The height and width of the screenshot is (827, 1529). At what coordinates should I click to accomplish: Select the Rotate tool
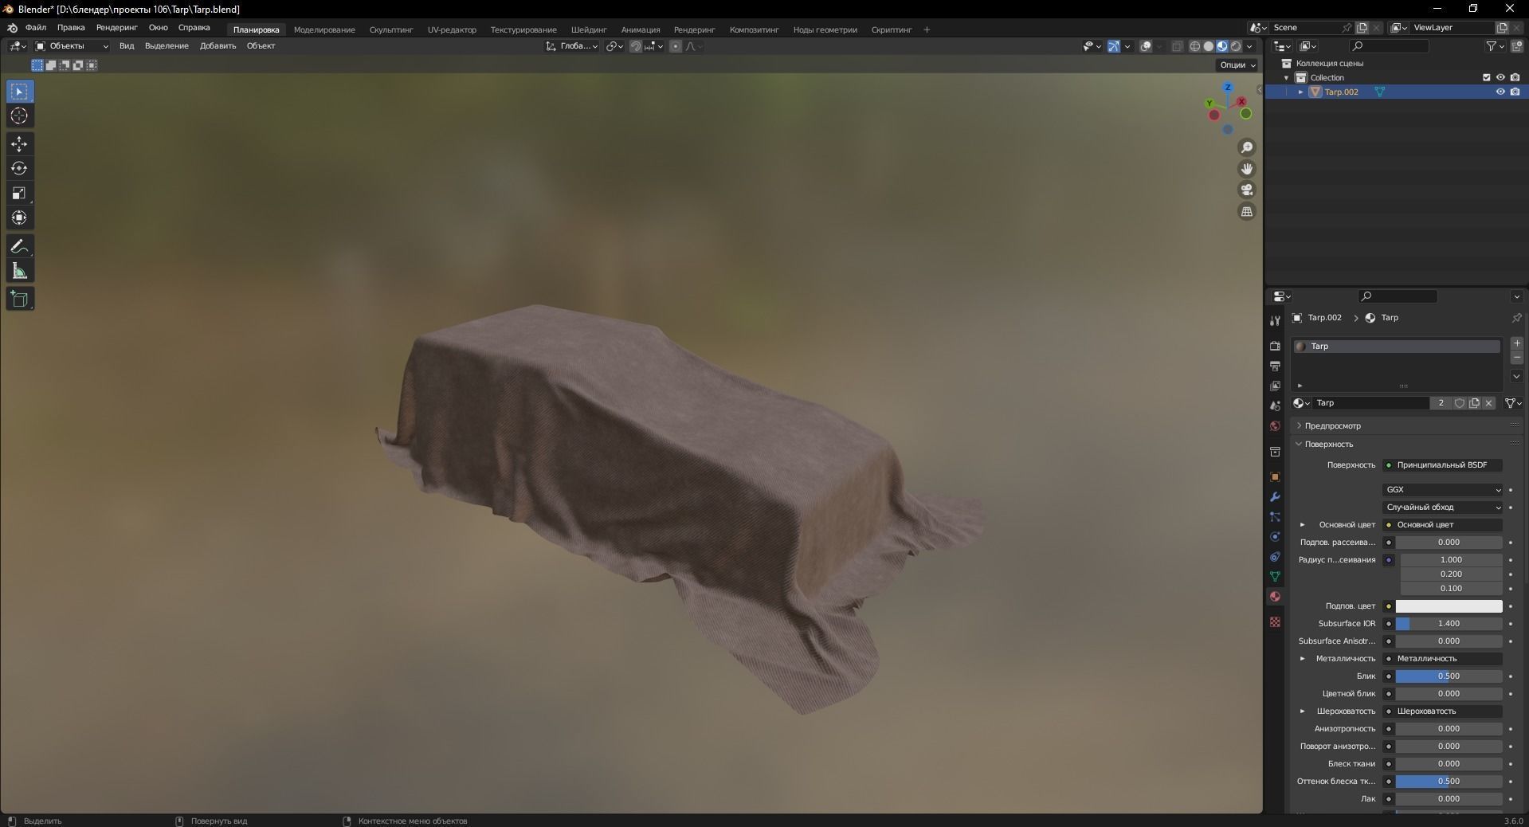[x=19, y=168]
